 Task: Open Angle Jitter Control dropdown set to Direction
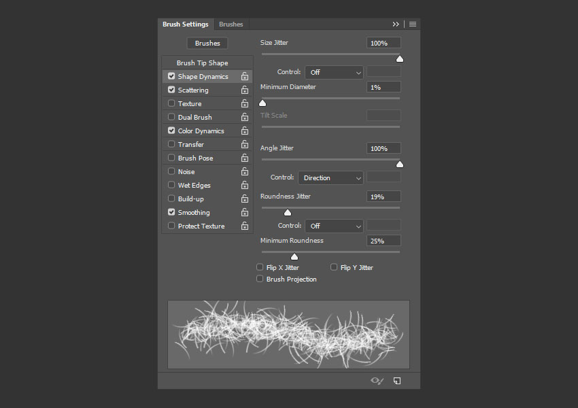click(x=330, y=178)
